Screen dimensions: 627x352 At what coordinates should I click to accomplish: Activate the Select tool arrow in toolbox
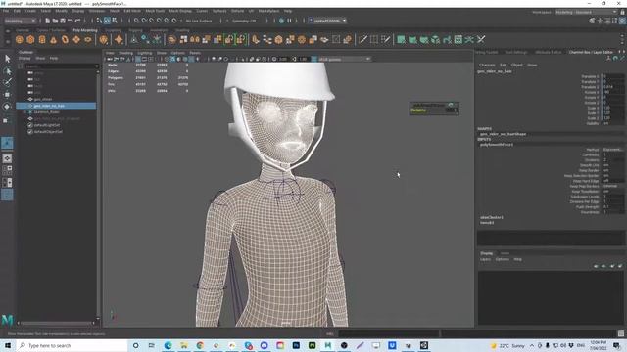click(7, 59)
